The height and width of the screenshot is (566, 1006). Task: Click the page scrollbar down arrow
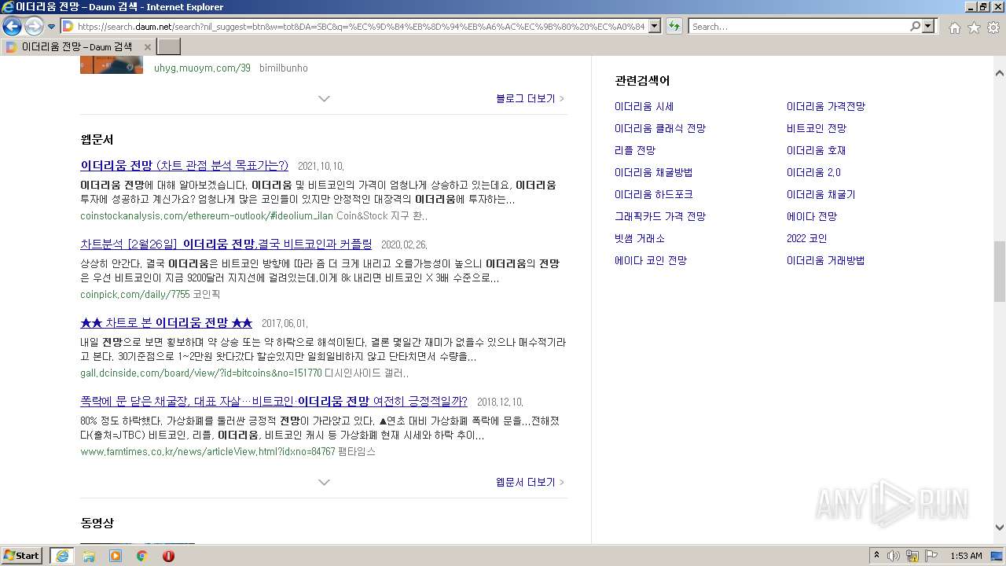point(1000,527)
